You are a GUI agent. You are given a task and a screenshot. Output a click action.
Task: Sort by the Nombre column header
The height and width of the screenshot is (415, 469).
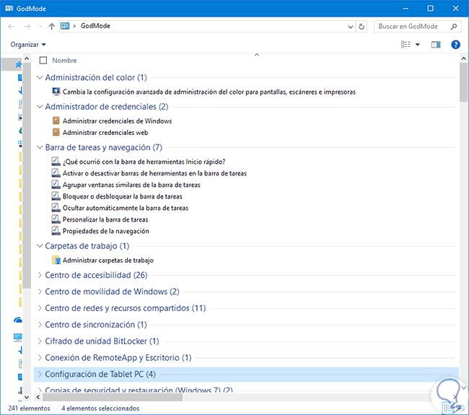[64, 61]
